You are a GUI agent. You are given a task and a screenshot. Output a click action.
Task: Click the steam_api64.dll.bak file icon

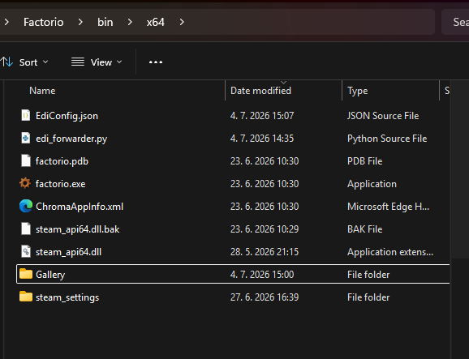pyautogui.click(x=26, y=229)
